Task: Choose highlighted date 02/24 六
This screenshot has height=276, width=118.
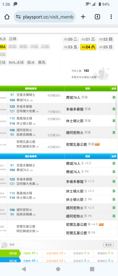Action: click(x=88, y=47)
